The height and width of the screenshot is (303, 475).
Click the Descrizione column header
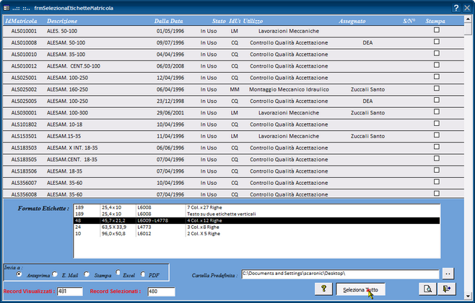(62, 21)
